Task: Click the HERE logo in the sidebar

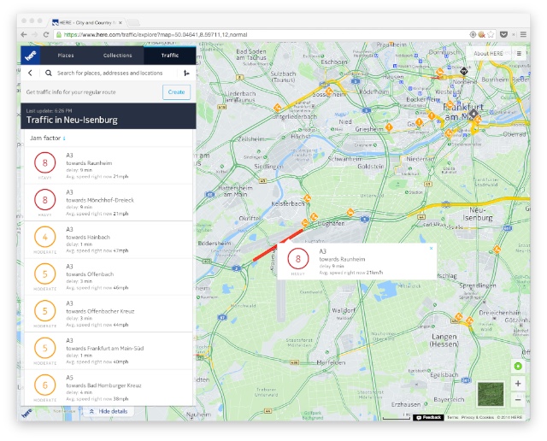Action: [31, 56]
